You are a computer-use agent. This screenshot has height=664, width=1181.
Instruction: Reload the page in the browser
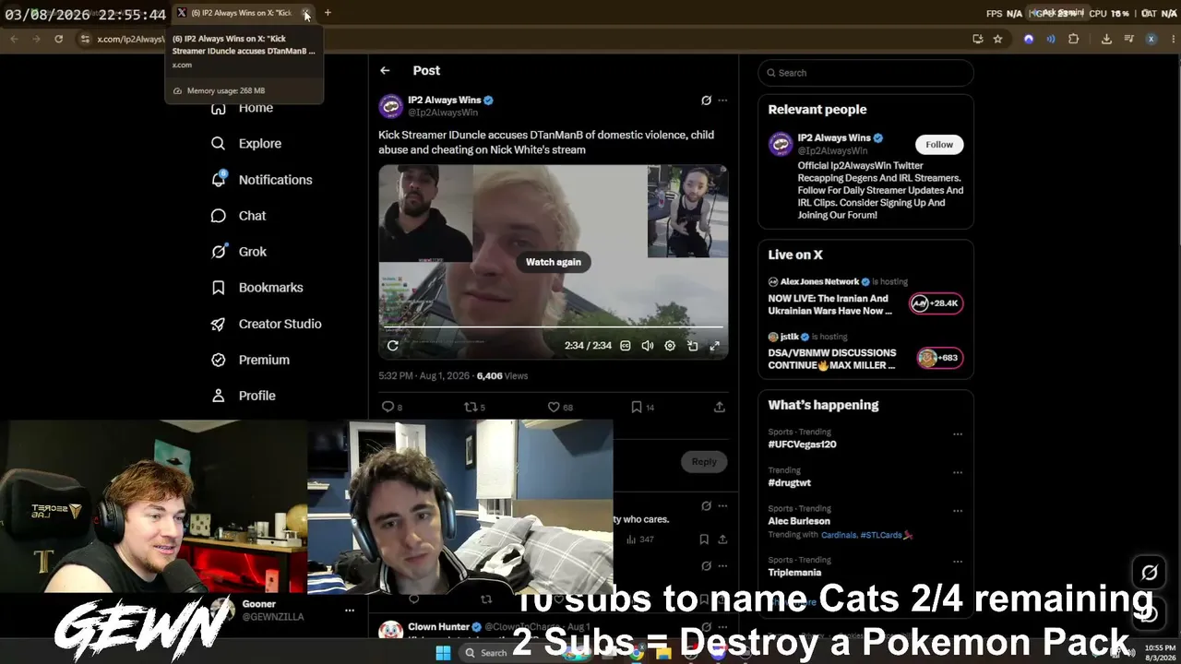[x=59, y=39]
